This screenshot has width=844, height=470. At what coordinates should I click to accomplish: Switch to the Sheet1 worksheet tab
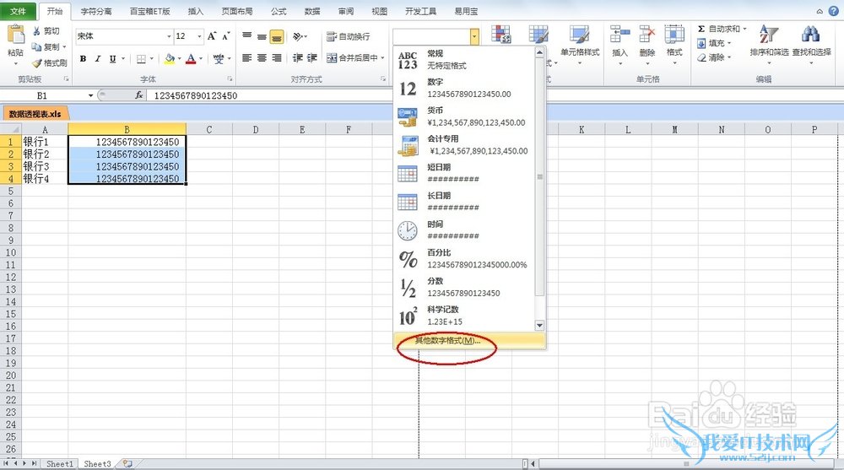click(x=59, y=464)
